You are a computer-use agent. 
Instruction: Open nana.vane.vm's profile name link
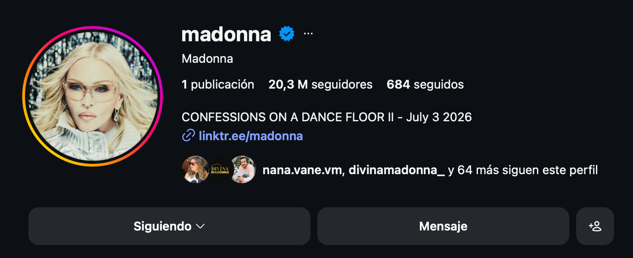pos(302,170)
